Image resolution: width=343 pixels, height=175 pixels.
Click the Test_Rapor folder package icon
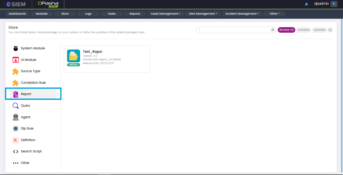tap(74, 56)
